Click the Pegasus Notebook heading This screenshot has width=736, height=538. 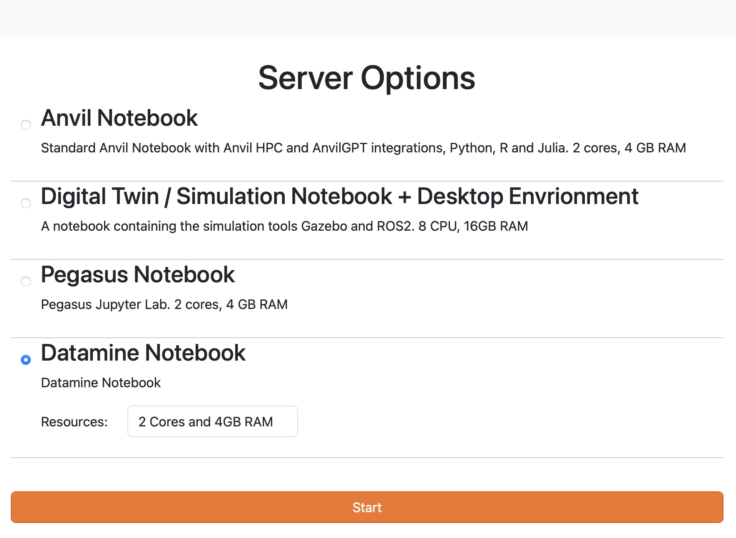(137, 274)
